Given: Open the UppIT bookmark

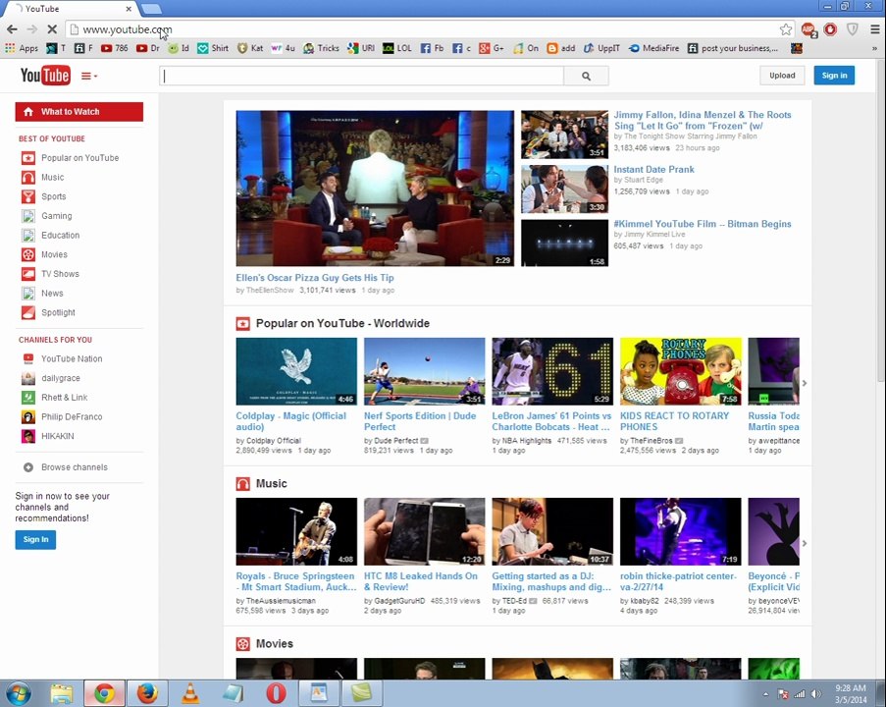Looking at the screenshot, I should (601, 49).
